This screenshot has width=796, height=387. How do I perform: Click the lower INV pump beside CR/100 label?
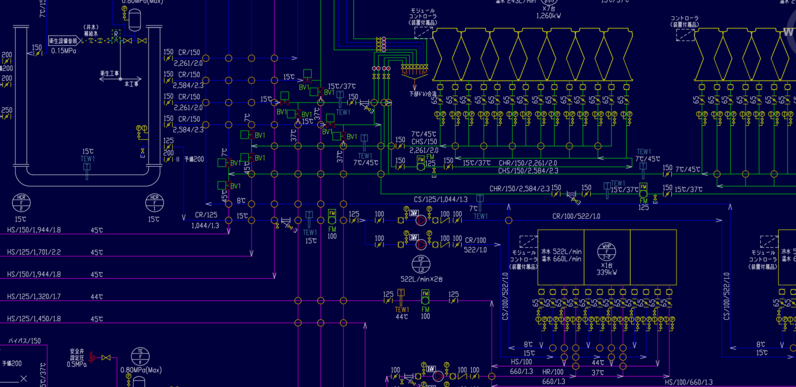pos(421,245)
